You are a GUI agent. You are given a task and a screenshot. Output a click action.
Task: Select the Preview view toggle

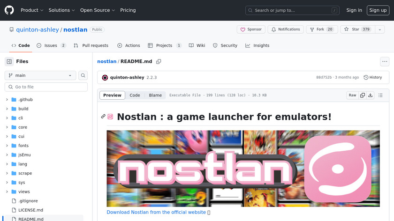pos(112,96)
